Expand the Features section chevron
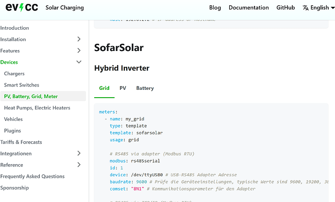335x202 pixels. coord(79,50)
